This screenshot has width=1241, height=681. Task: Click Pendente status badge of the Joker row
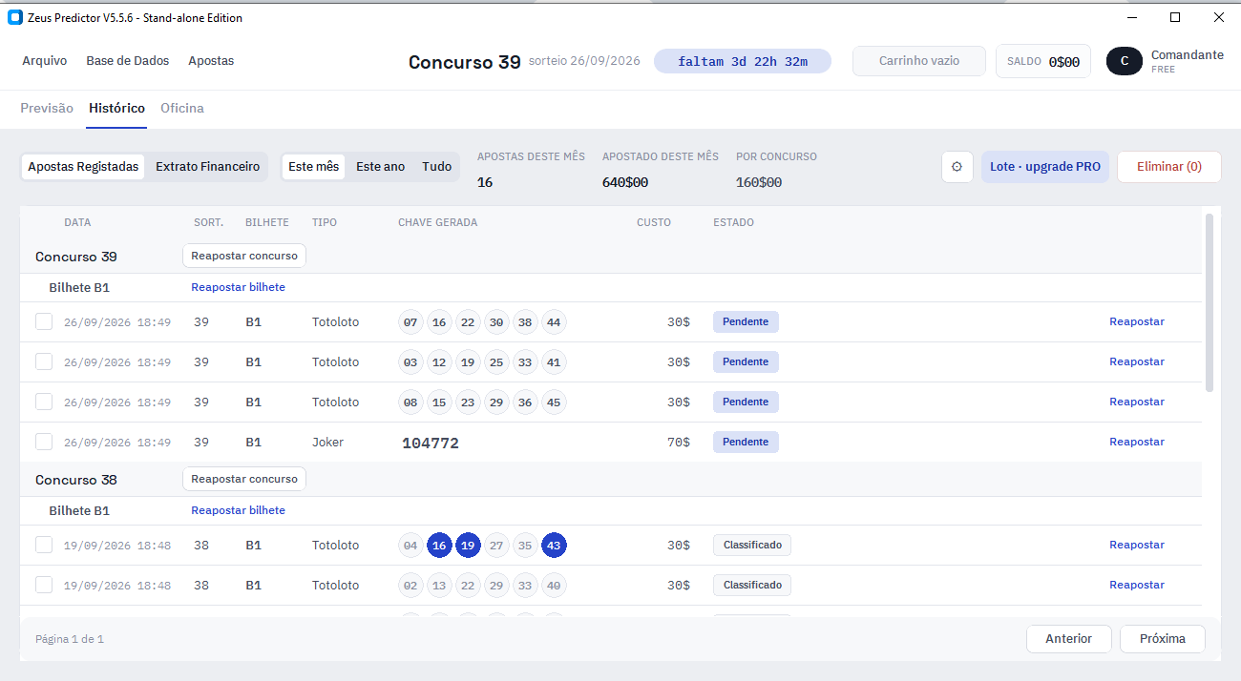(x=746, y=443)
